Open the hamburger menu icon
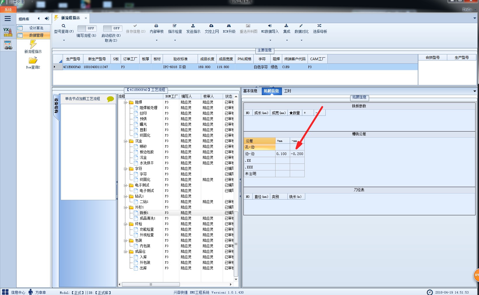 [8, 19]
